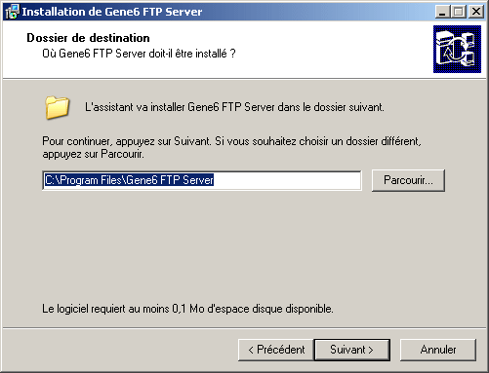Go back with the Précédent button
Screen dimensions: 489x373
coord(276,350)
